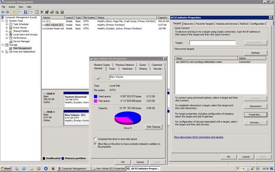275x172 pixels.
Task: Uncheck Allow files to have contents indexed
Action: [x=95, y=144]
